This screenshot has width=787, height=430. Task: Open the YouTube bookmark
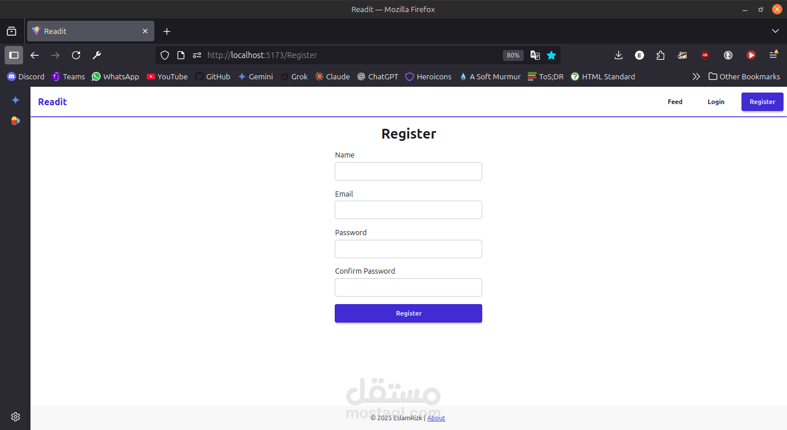167,76
